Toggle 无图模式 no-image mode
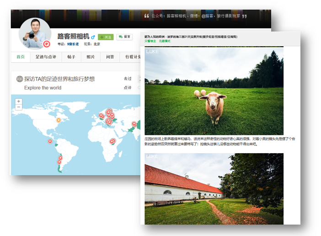Viewport: 321px width, 236px height. point(165,41)
